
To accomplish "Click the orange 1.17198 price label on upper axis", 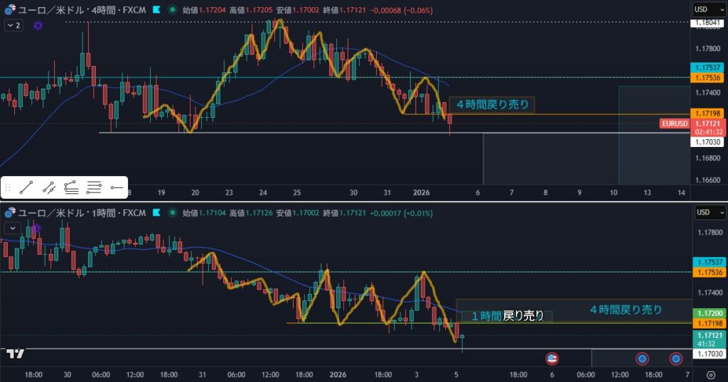I will (709, 114).
